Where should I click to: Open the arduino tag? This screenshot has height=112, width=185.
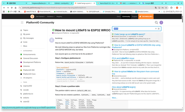pyautogui.click(x=26, y=98)
